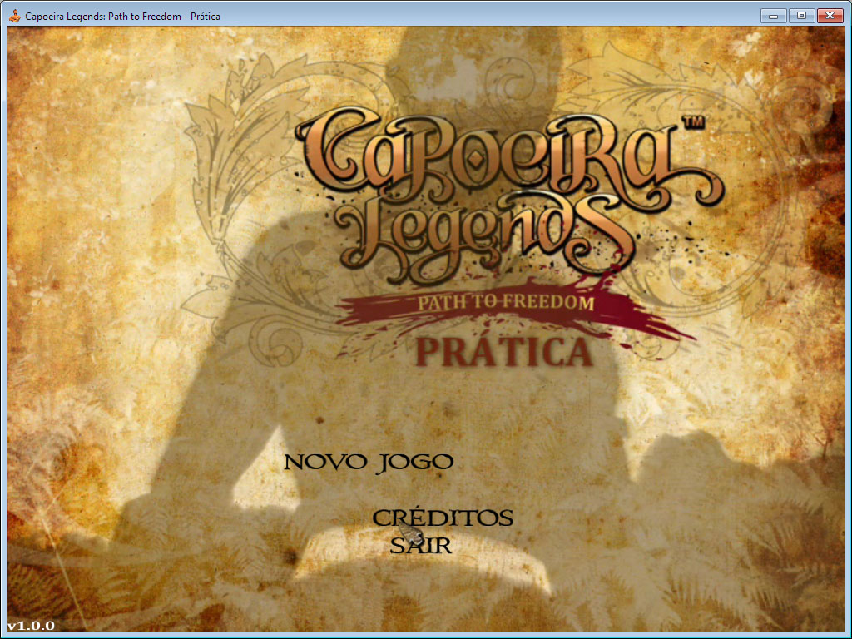Viewport: 852px width, 639px height.
Task: Click the PRÁTICA heading text
Action: pos(504,353)
